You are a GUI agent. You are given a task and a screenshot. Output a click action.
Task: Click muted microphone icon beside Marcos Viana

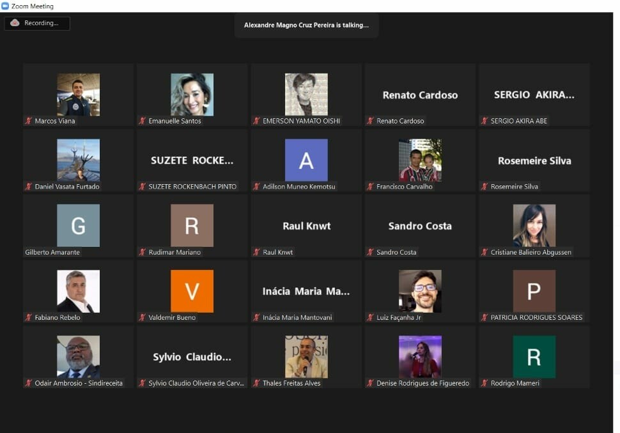29,121
